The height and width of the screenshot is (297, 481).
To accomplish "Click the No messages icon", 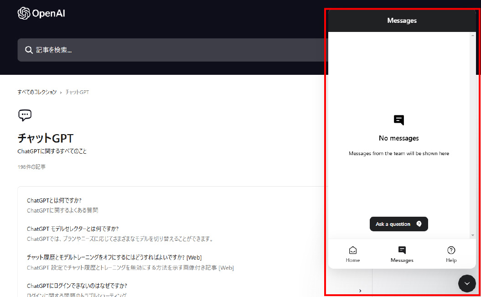I will tap(399, 120).
